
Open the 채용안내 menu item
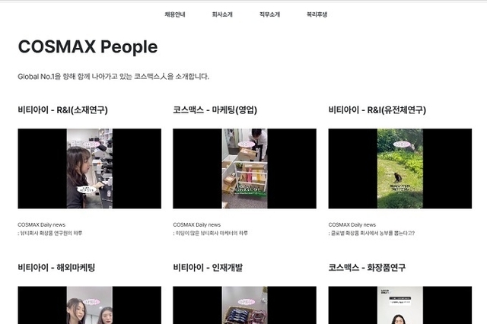tap(175, 14)
